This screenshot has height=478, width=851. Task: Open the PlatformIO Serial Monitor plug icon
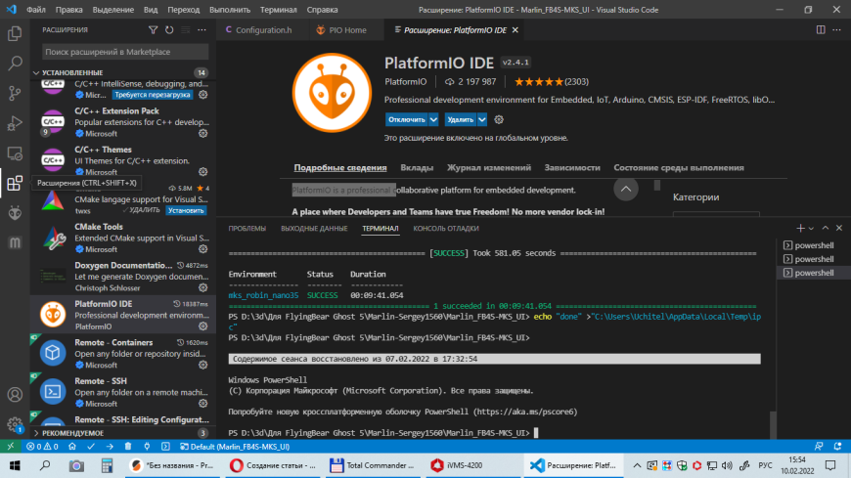tap(147, 447)
